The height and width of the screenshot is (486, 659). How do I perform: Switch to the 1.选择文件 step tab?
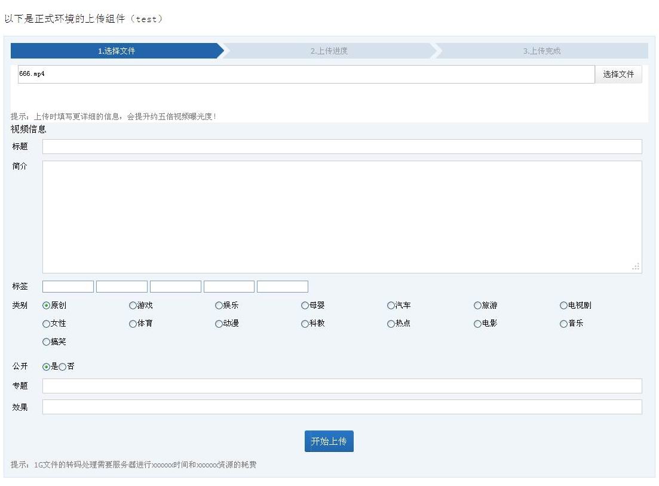click(x=117, y=51)
